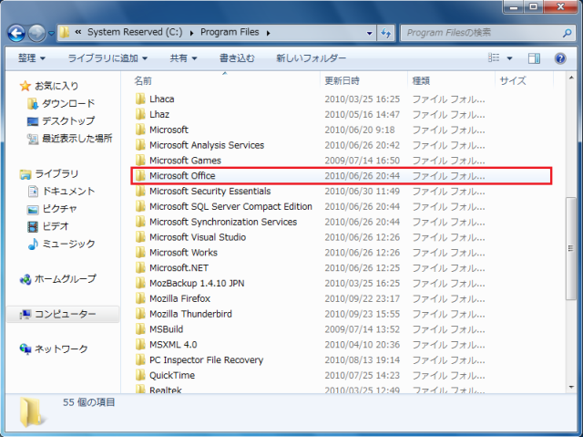583x437 pixels.
Task: Click the 書き込む toolbar button
Action: click(237, 58)
